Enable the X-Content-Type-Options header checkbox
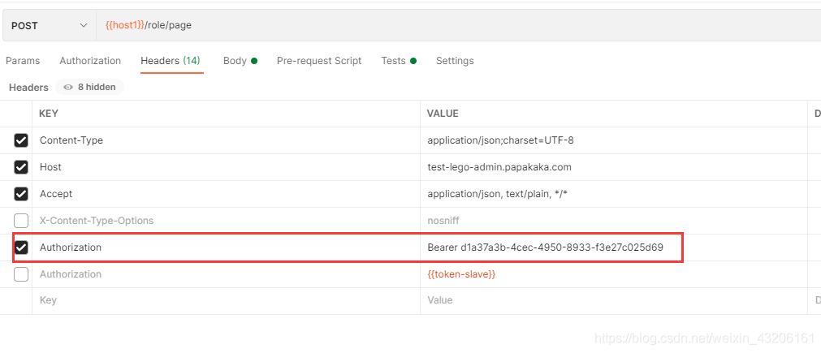 [21, 221]
